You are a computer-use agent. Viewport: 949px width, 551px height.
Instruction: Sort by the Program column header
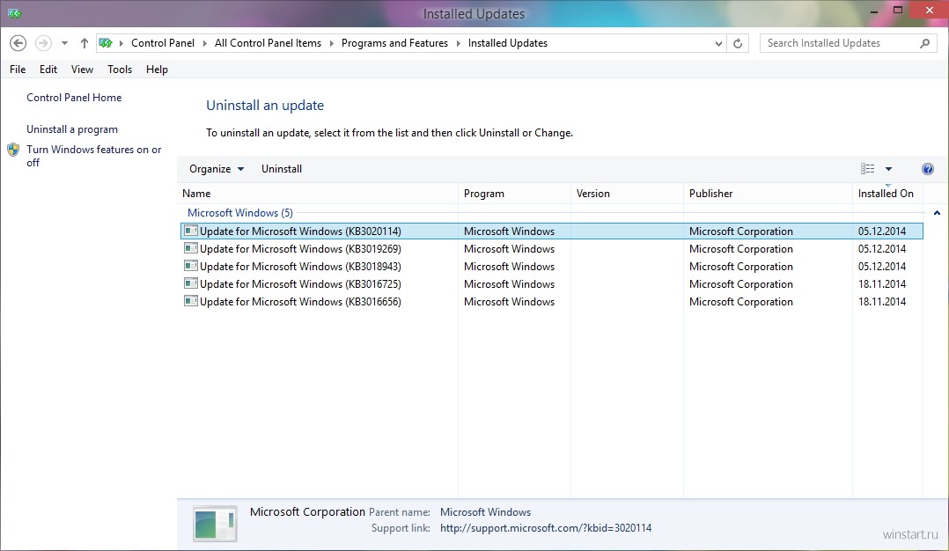tap(514, 194)
